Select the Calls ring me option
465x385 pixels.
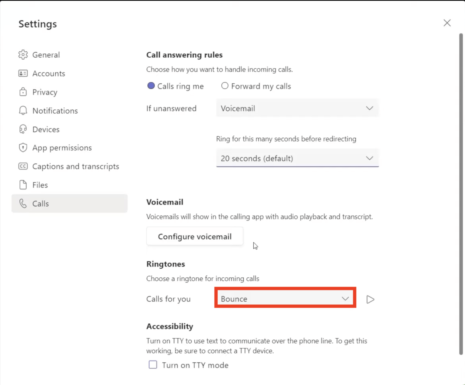tap(151, 86)
